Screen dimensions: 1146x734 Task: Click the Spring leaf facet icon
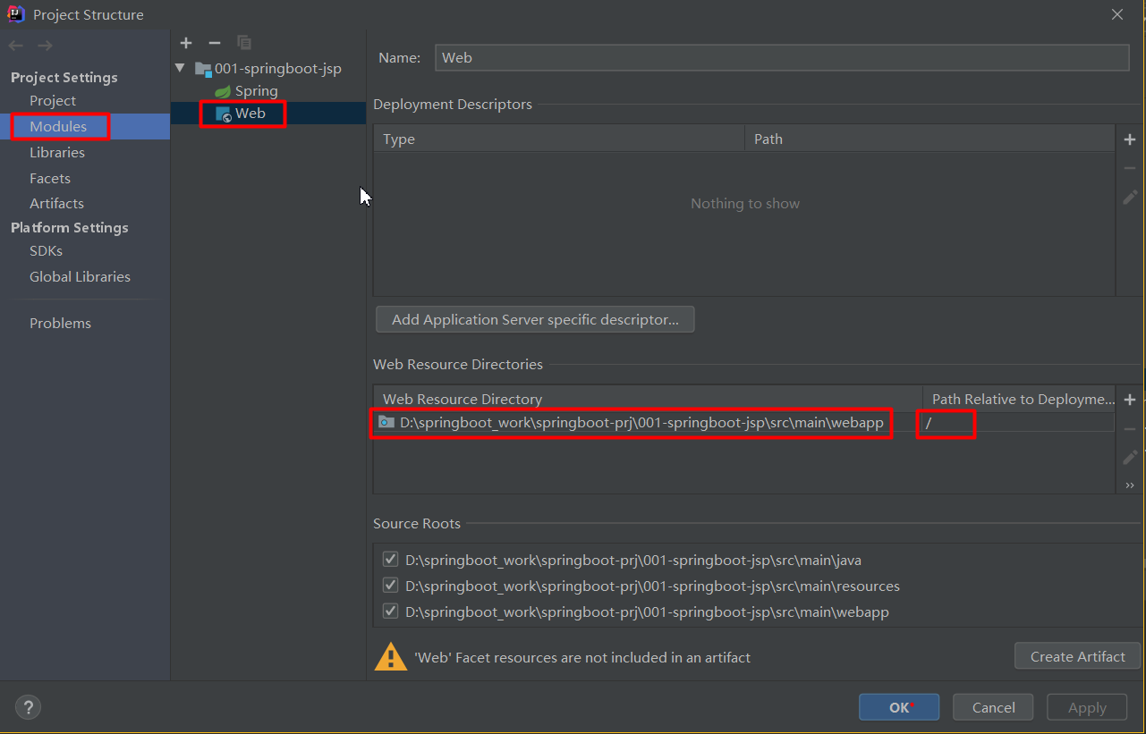pos(223,91)
